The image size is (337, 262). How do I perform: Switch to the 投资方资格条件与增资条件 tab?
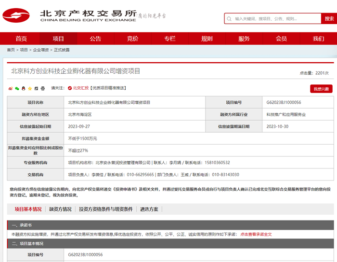[105, 209]
